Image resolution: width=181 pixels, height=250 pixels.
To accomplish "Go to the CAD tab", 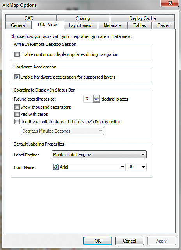I will click(x=29, y=18).
